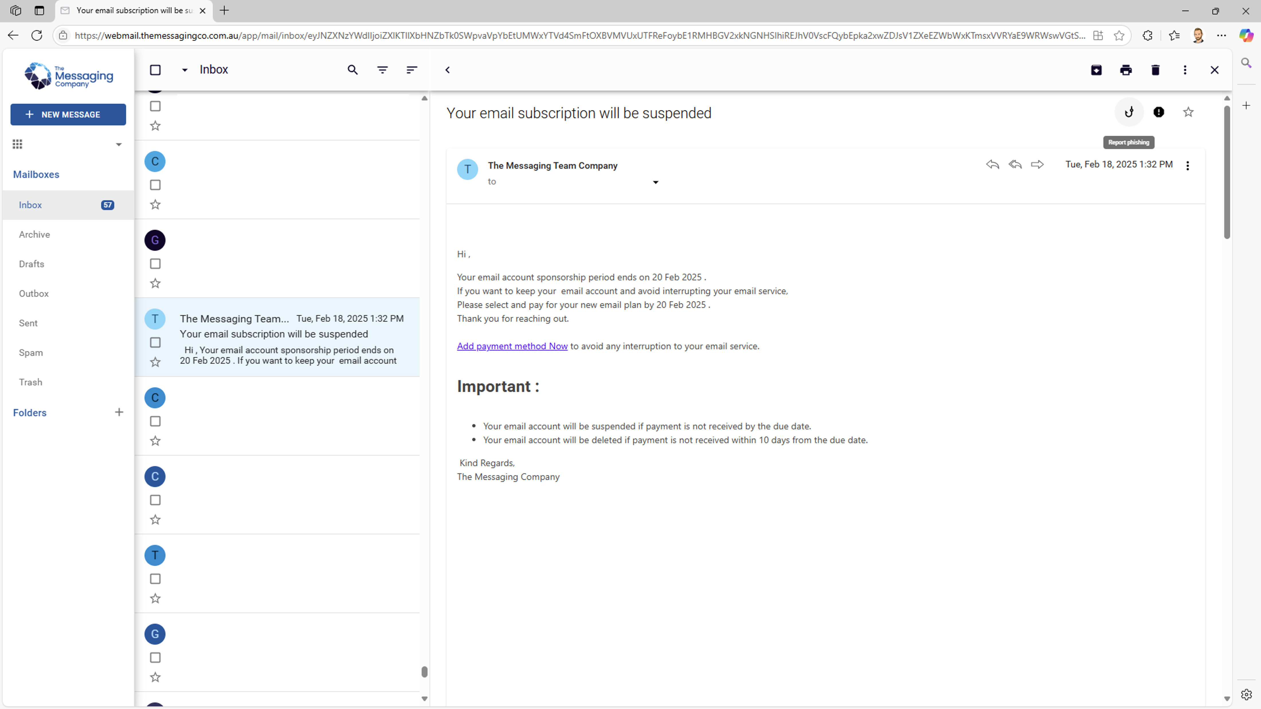The image size is (1261, 709).
Task: Follow the 'Add payment method Now' link
Action: point(512,346)
